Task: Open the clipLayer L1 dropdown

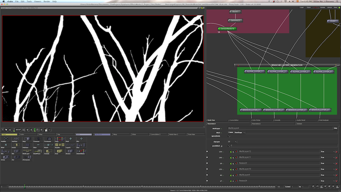Action: point(232,141)
